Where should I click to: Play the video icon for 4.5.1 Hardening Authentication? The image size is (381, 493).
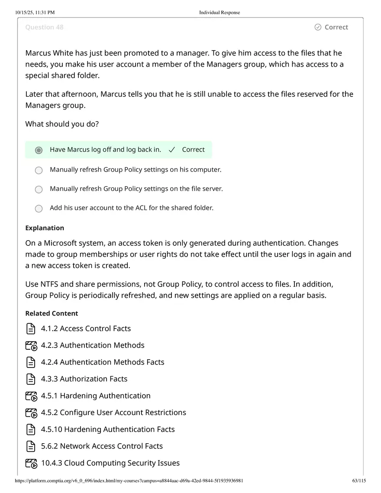click(x=31, y=396)
